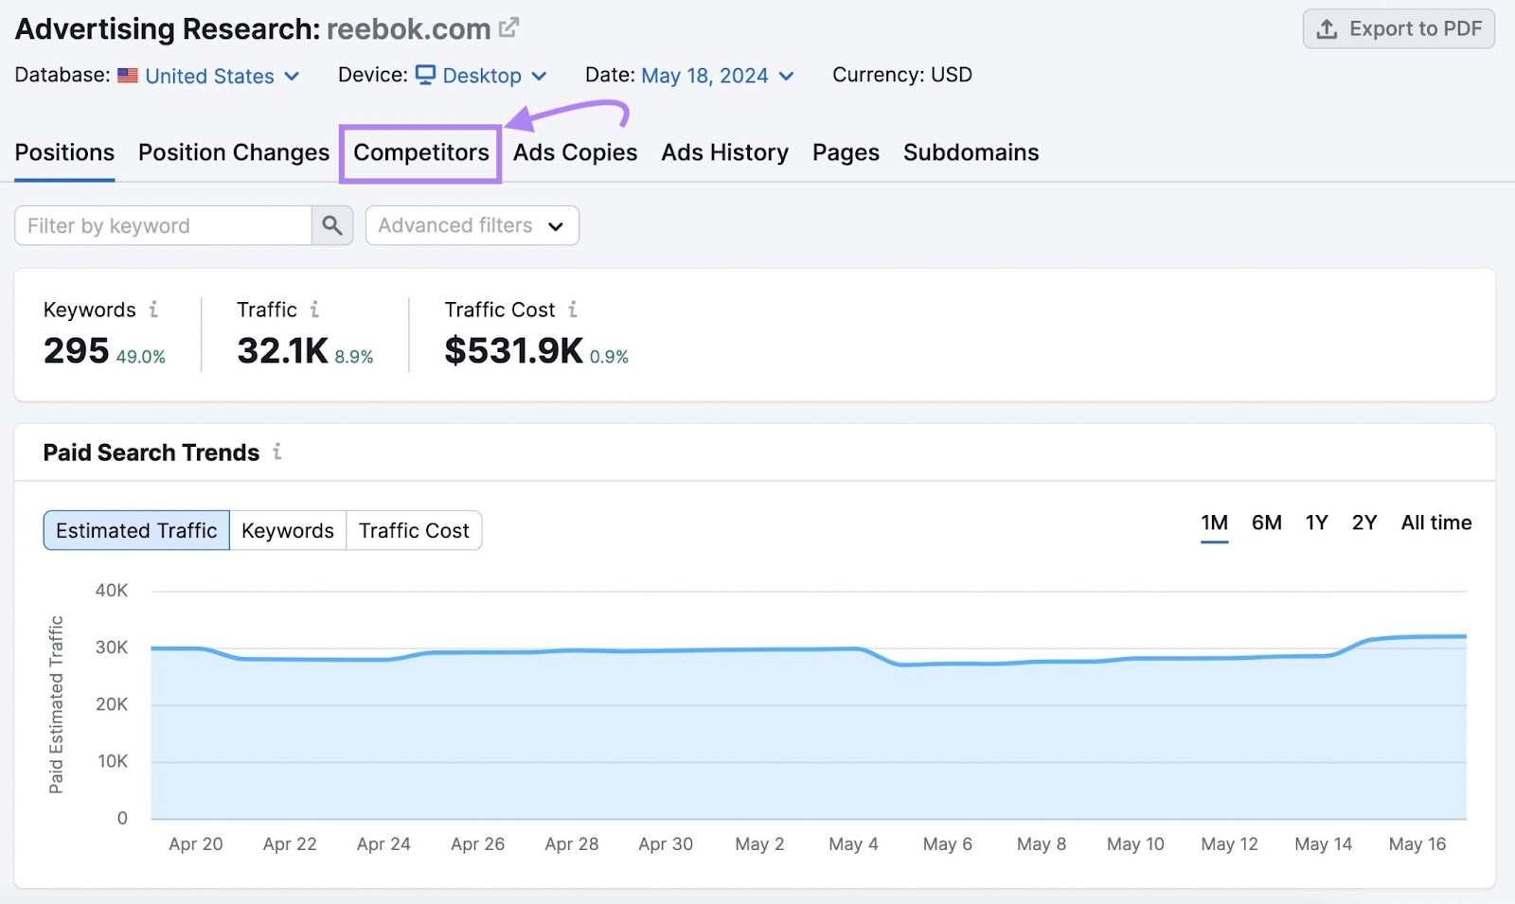Click the reebok.com domain title
This screenshot has width=1515, height=904.
(409, 29)
